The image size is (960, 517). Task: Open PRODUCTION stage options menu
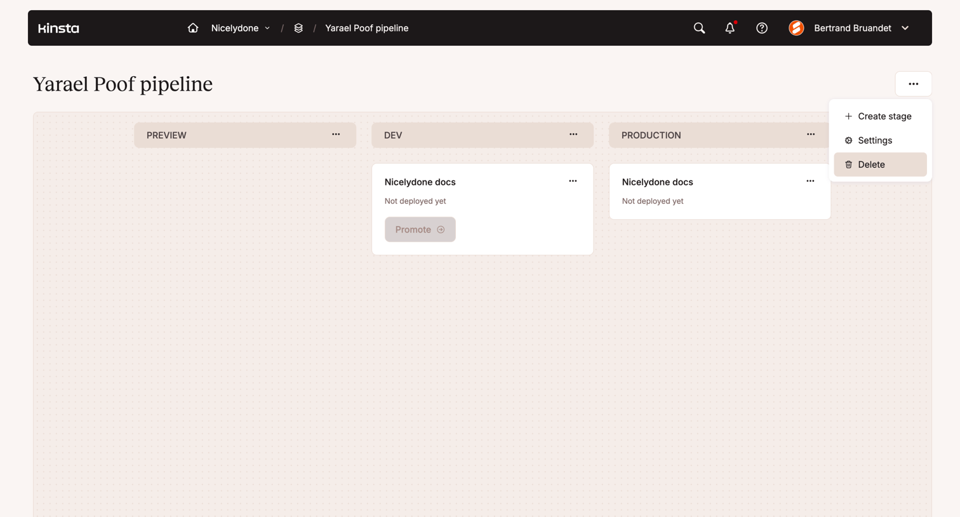pos(811,135)
